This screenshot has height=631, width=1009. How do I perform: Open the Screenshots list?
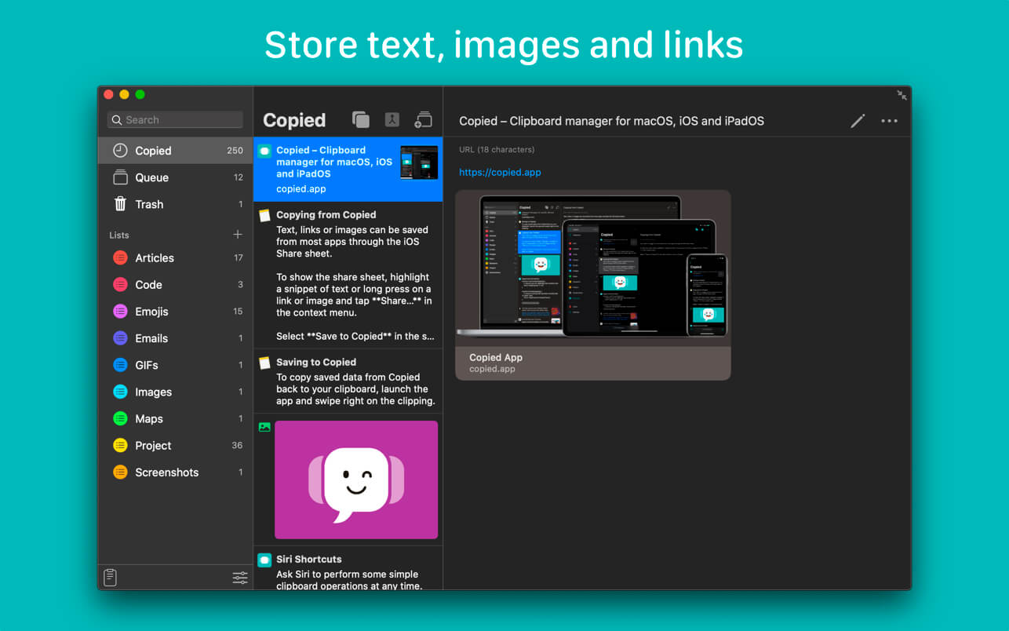tap(166, 472)
